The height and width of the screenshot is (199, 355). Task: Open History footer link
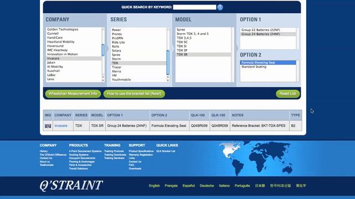pos(44,151)
